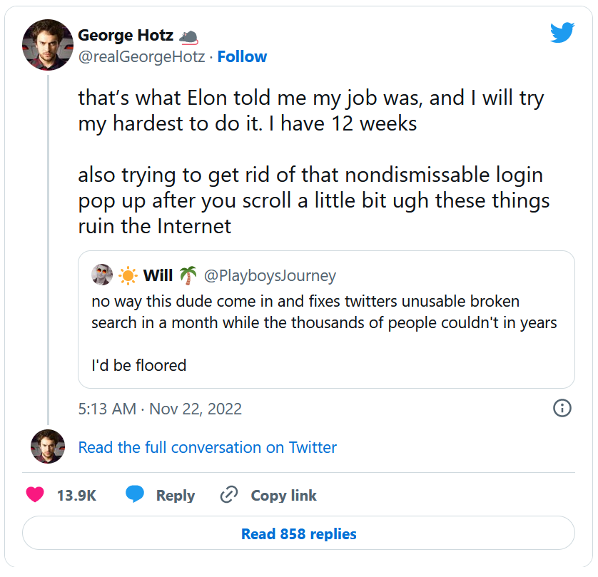Click the main tweet text about Elon
Image resolution: width=598 pixels, height=577 pixels.
tap(310, 111)
